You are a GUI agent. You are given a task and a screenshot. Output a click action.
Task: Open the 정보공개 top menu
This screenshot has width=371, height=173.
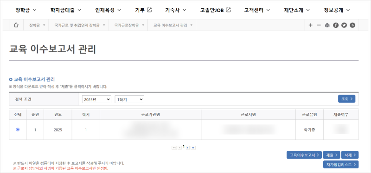click(337, 10)
